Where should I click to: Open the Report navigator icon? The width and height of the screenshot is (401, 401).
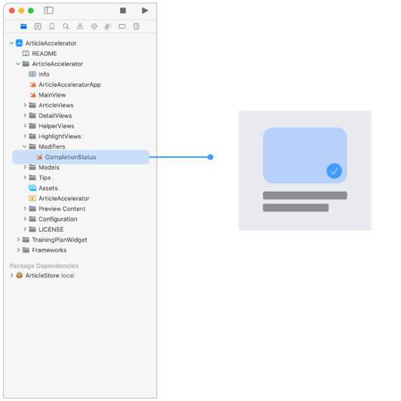point(136,26)
